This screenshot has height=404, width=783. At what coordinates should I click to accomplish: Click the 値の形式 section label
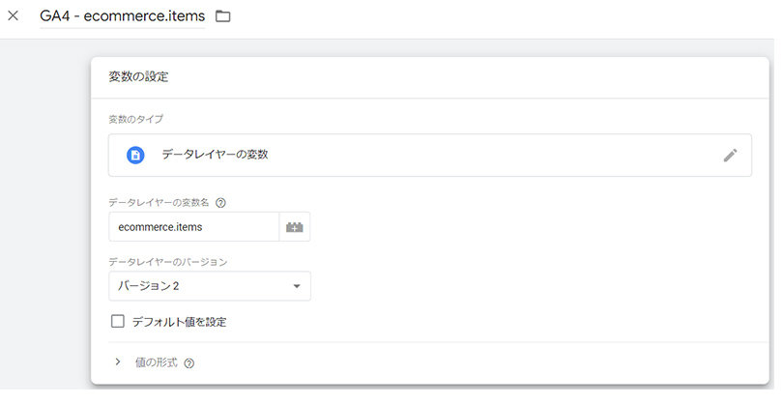click(x=156, y=362)
